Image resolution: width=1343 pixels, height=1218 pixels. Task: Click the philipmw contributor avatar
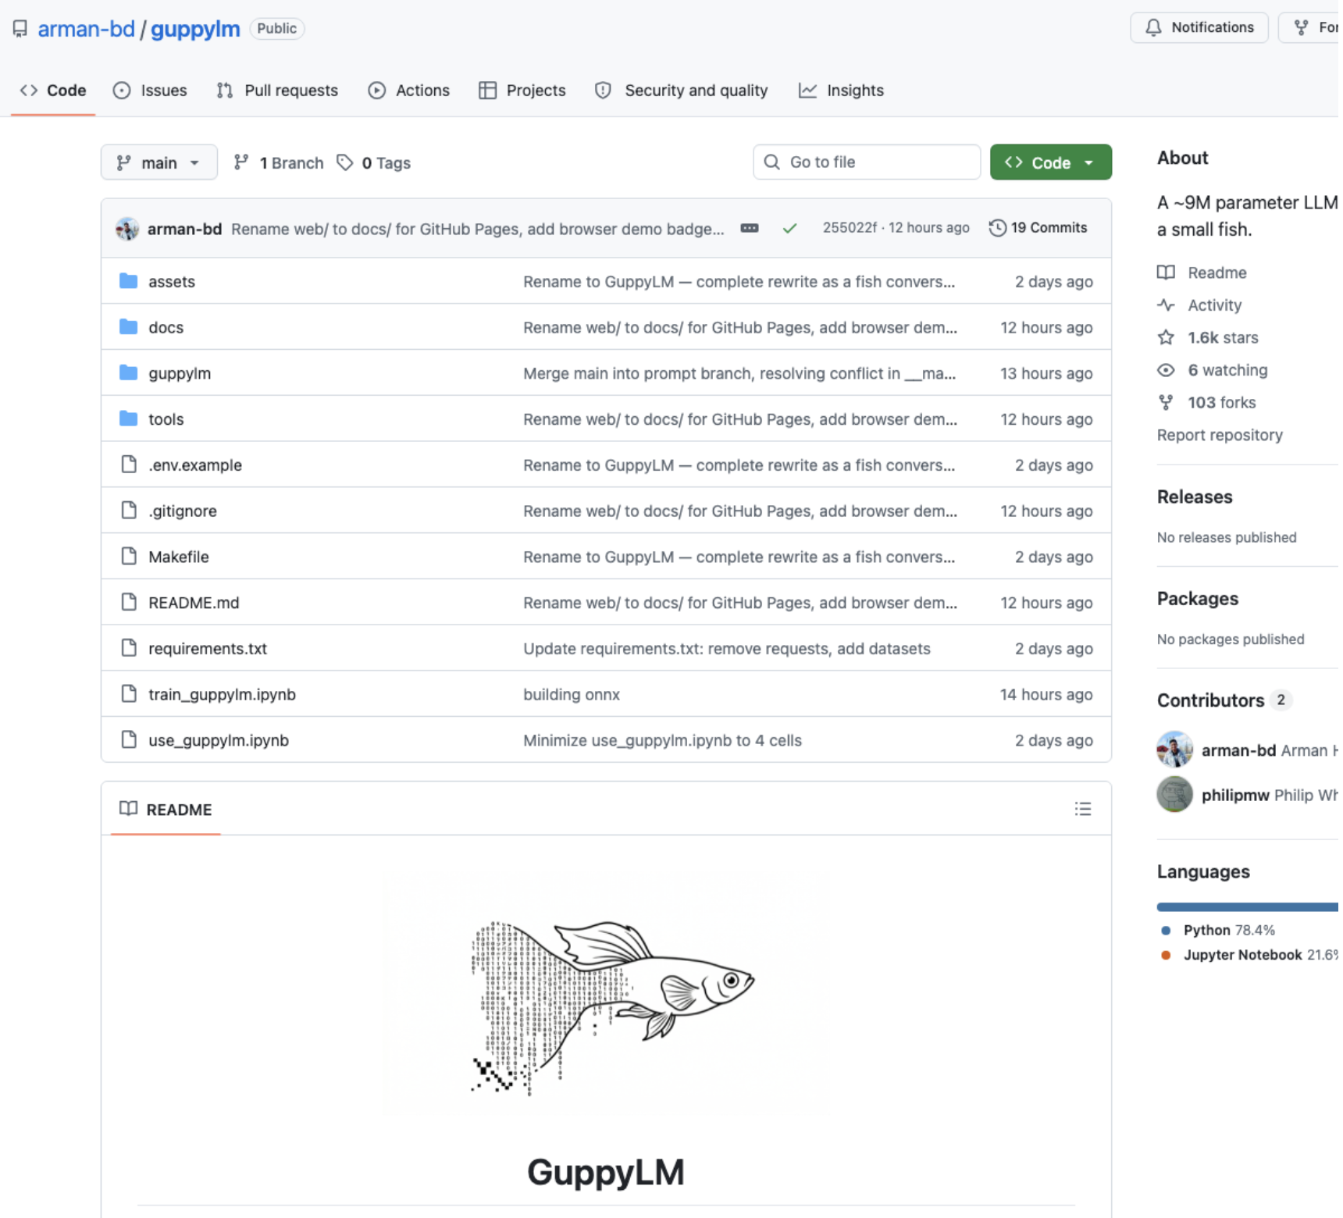pos(1175,795)
